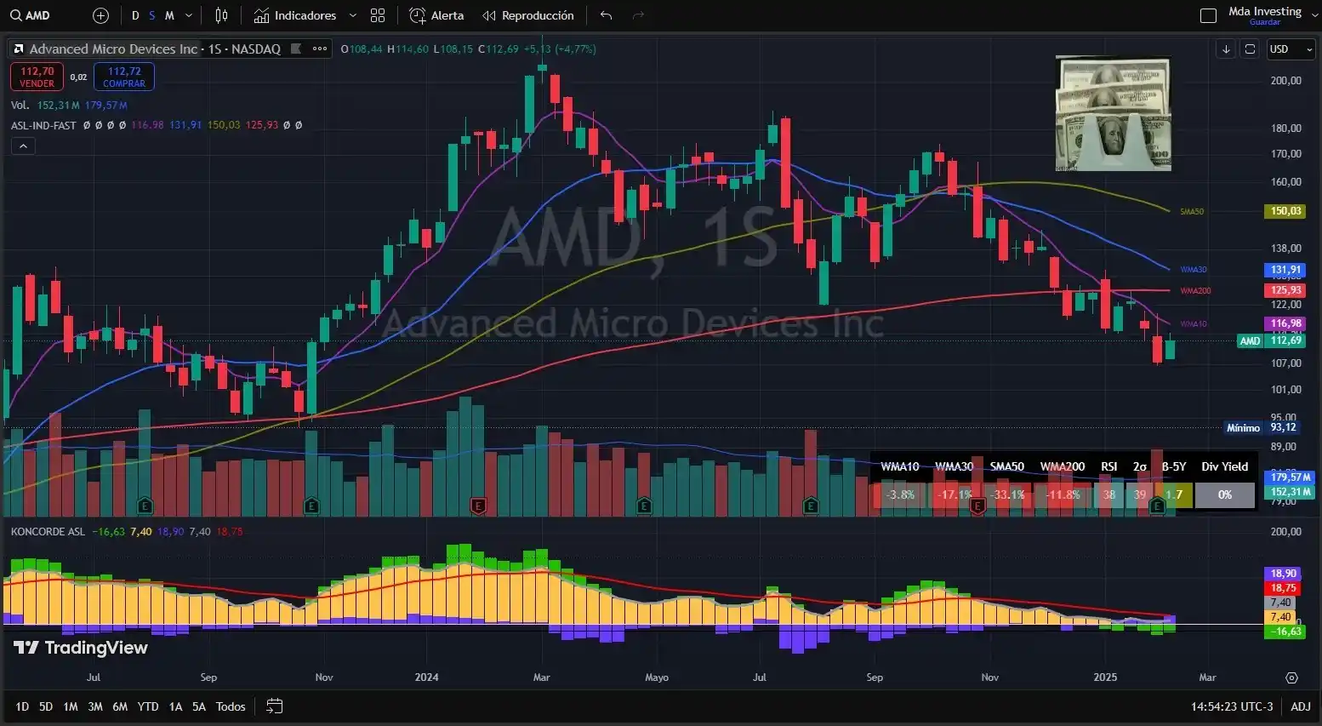
Task: Toggle the auto-fit scale bracket icon
Action: point(1250,49)
